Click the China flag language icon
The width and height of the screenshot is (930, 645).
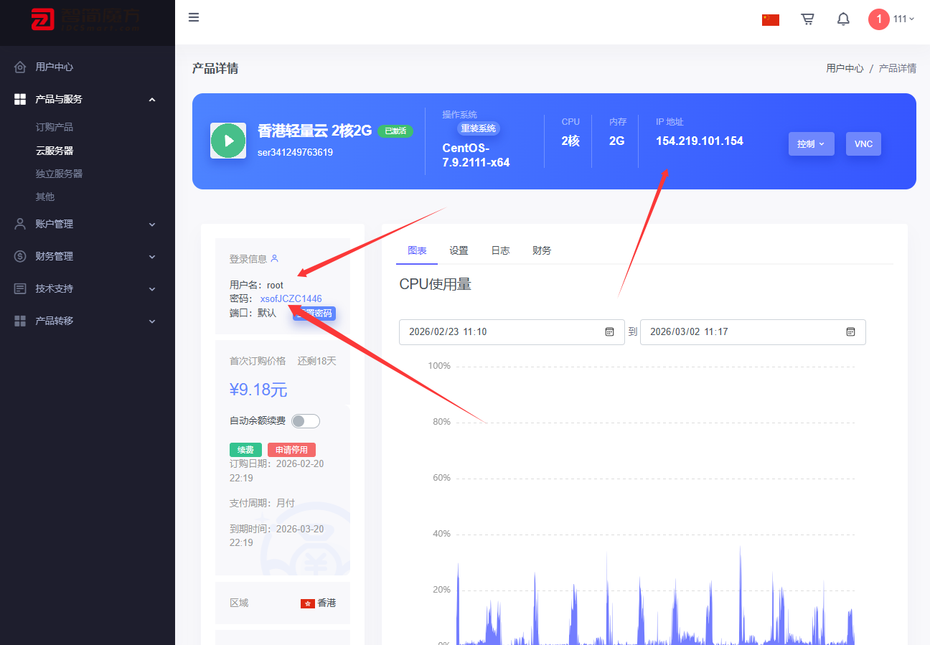tap(770, 19)
